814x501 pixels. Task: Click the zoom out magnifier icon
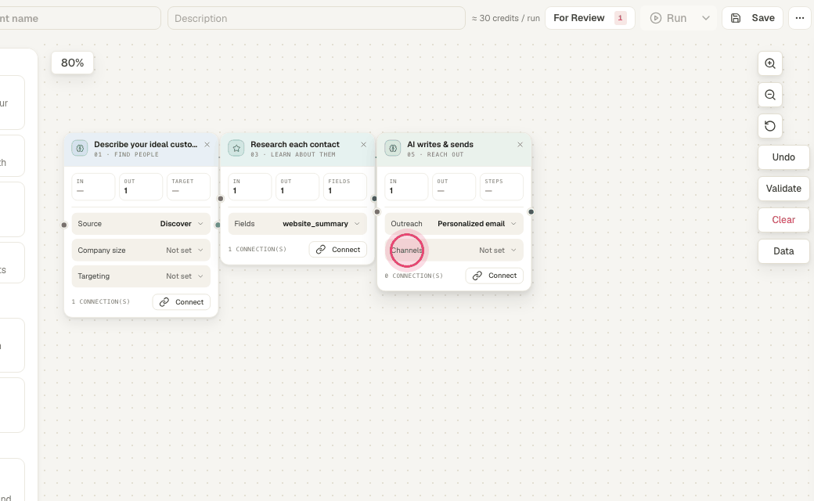coord(770,95)
